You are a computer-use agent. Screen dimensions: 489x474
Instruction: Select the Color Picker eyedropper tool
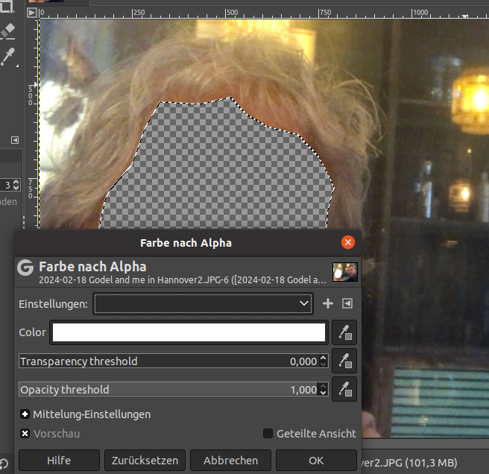(7, 57)
